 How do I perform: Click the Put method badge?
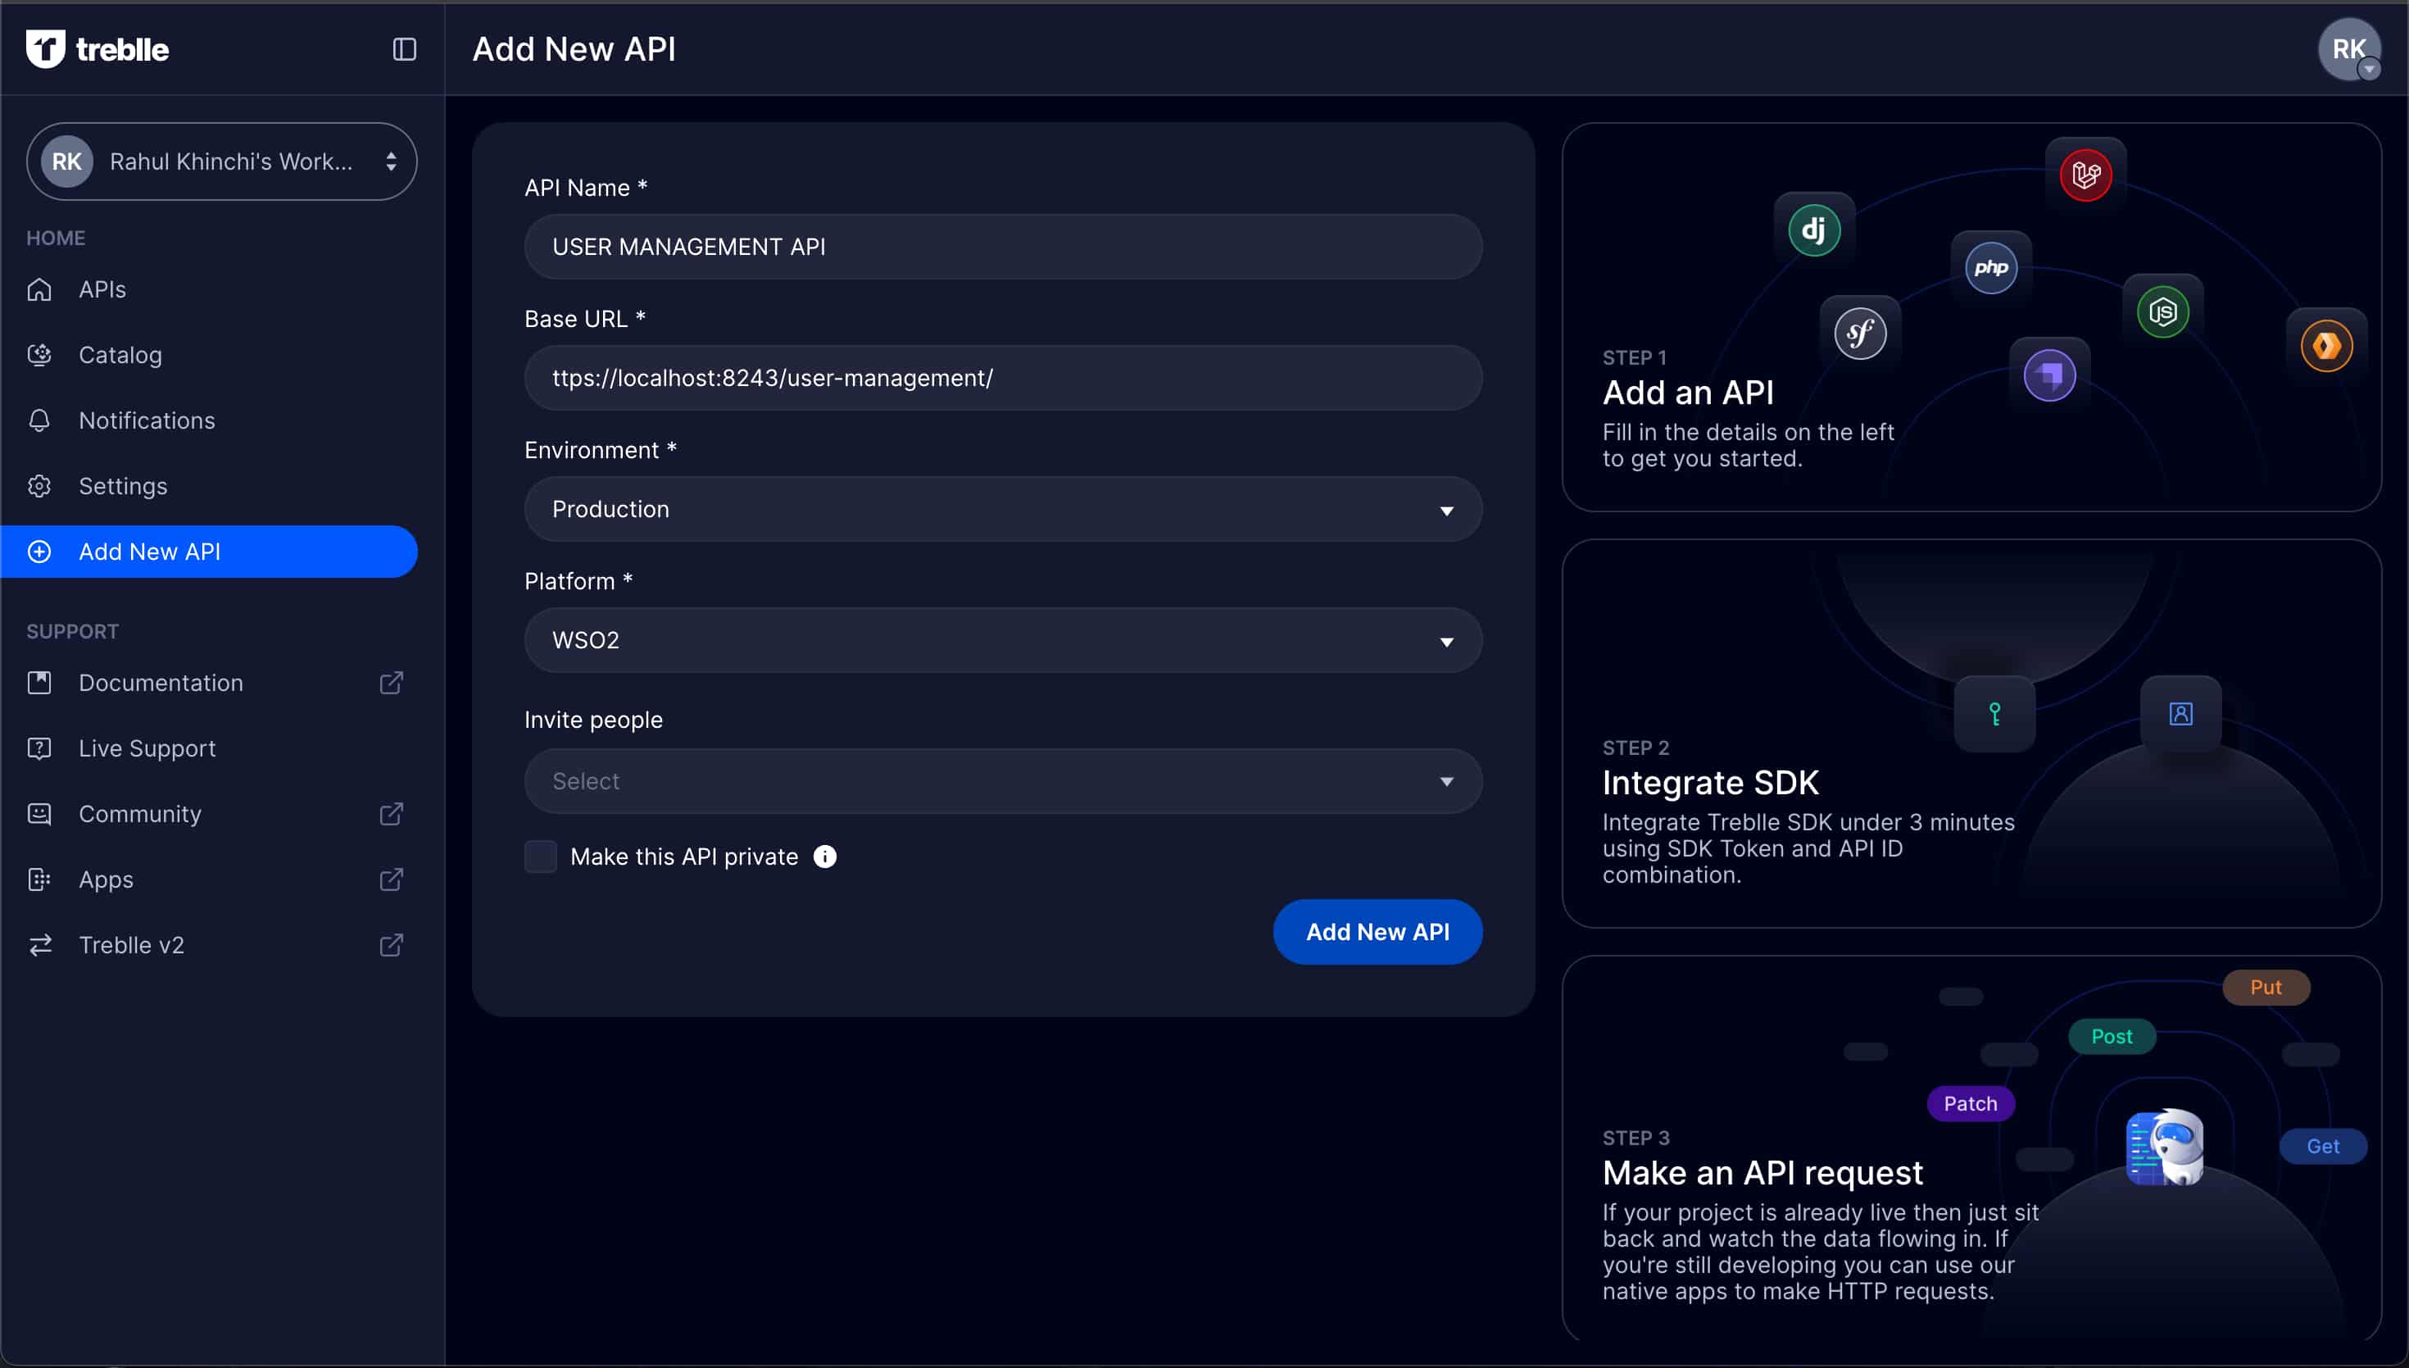2266,988
